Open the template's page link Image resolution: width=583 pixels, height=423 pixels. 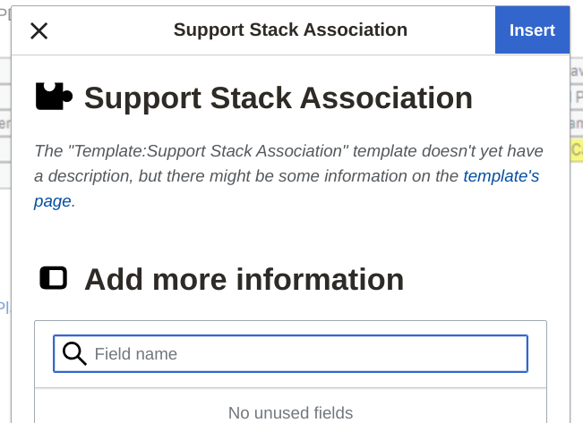[x=501, y=176]
